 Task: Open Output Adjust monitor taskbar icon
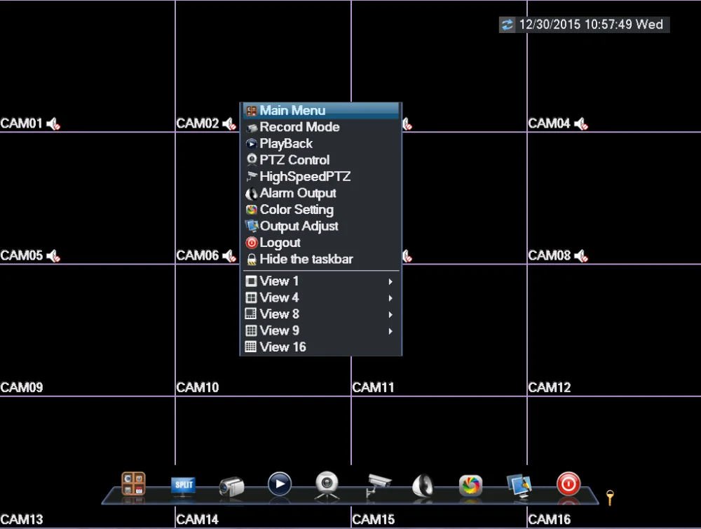coord(519,486)
